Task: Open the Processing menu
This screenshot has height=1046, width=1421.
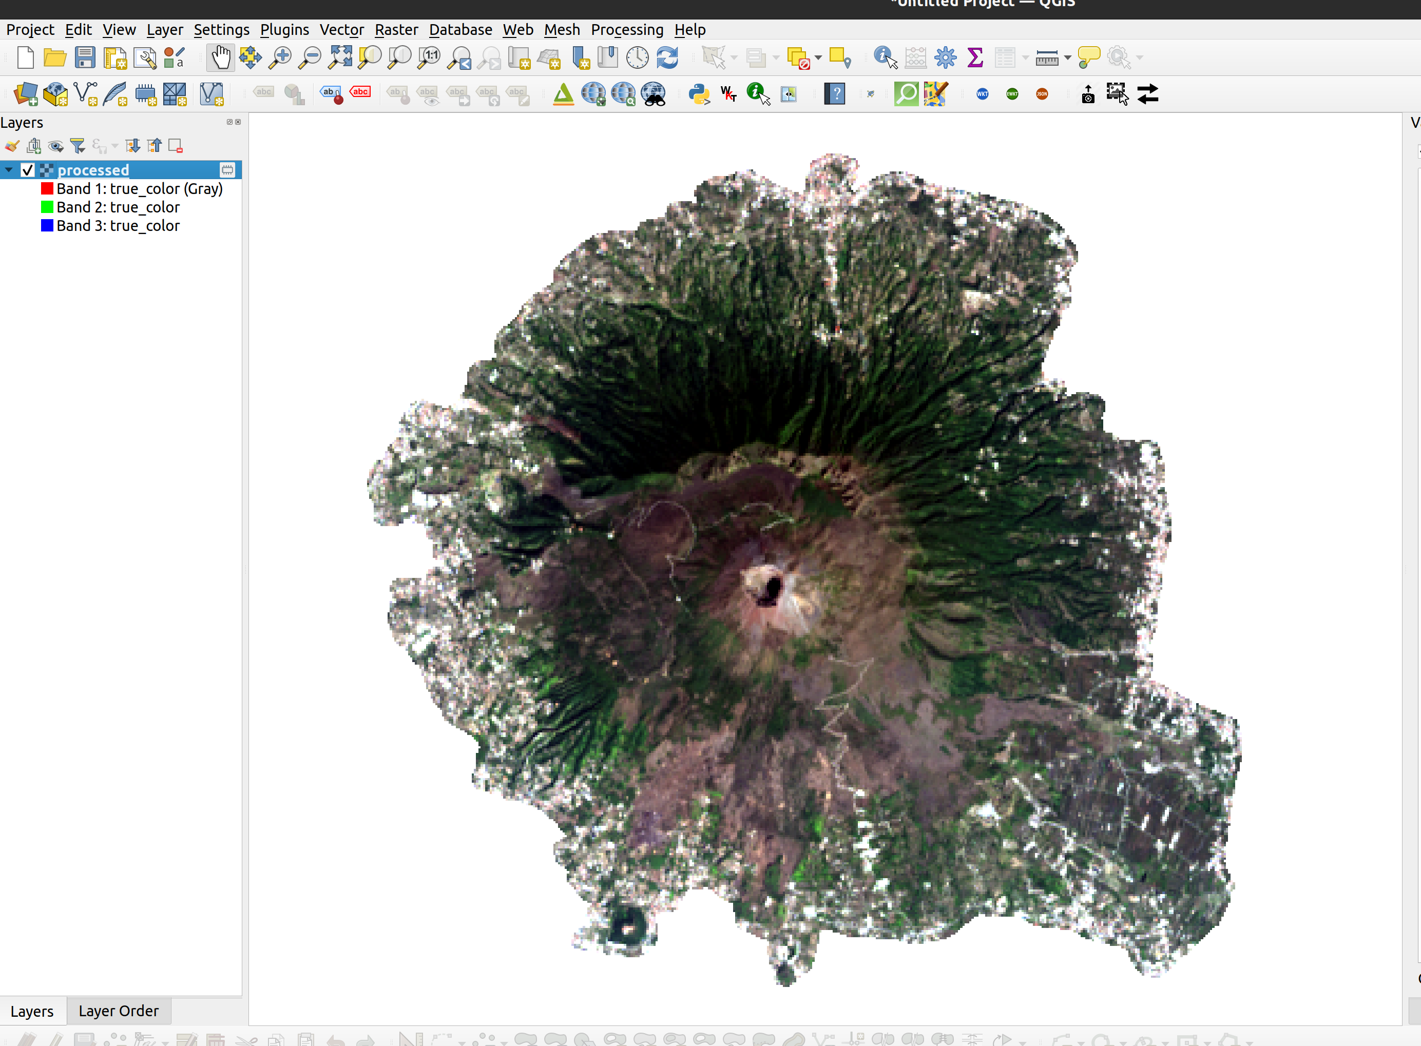Action: pyautogui.click(x=626, y=30)
